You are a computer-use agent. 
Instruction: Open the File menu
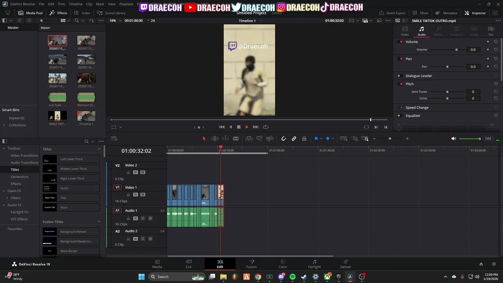(x=41, y=4)
